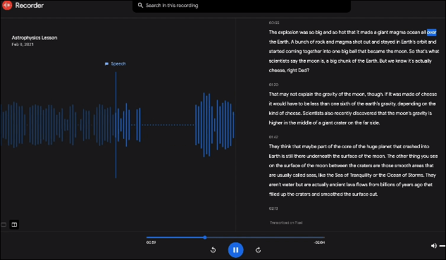Click the 'Astrophysics Lesson' recording title

click(x=35, y=37)
